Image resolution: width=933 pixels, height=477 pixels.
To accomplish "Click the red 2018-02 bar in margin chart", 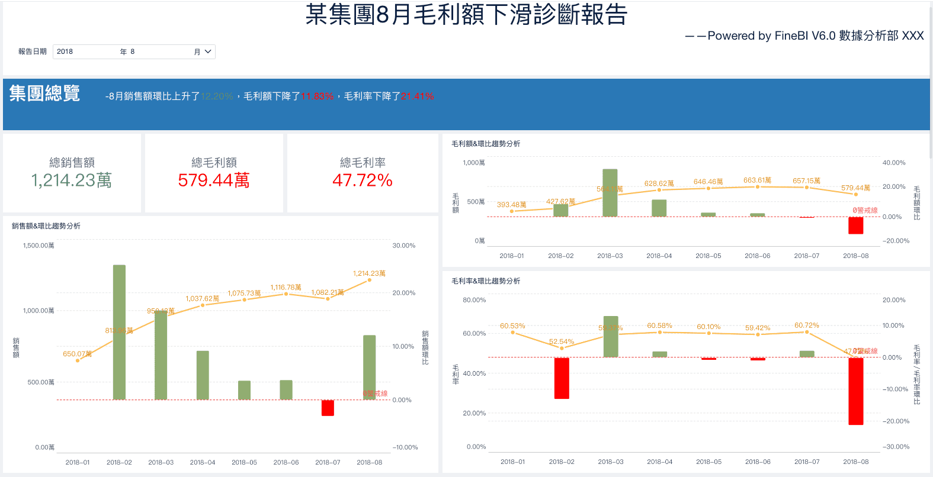I will coord(562,378).
